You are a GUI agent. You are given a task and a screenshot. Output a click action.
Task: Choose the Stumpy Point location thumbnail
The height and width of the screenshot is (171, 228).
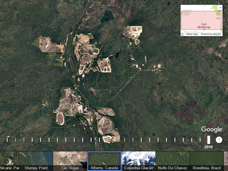(36, 161)
